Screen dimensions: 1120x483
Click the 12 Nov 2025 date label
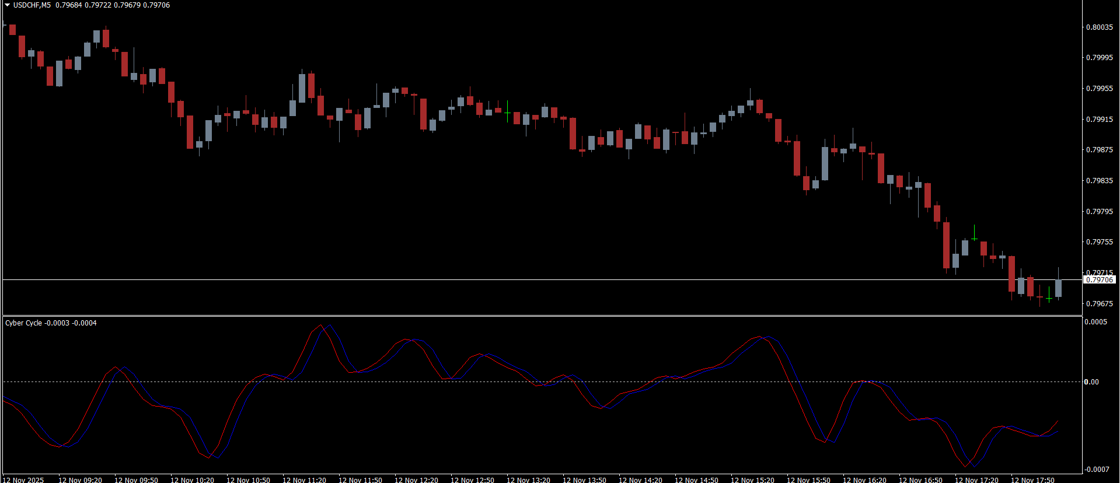click(x=23, y=480)
